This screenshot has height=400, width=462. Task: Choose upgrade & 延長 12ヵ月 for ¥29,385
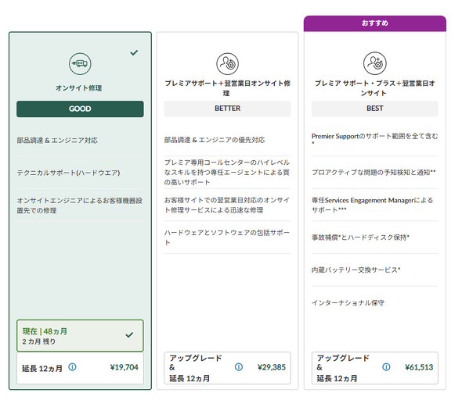point(227,368)
